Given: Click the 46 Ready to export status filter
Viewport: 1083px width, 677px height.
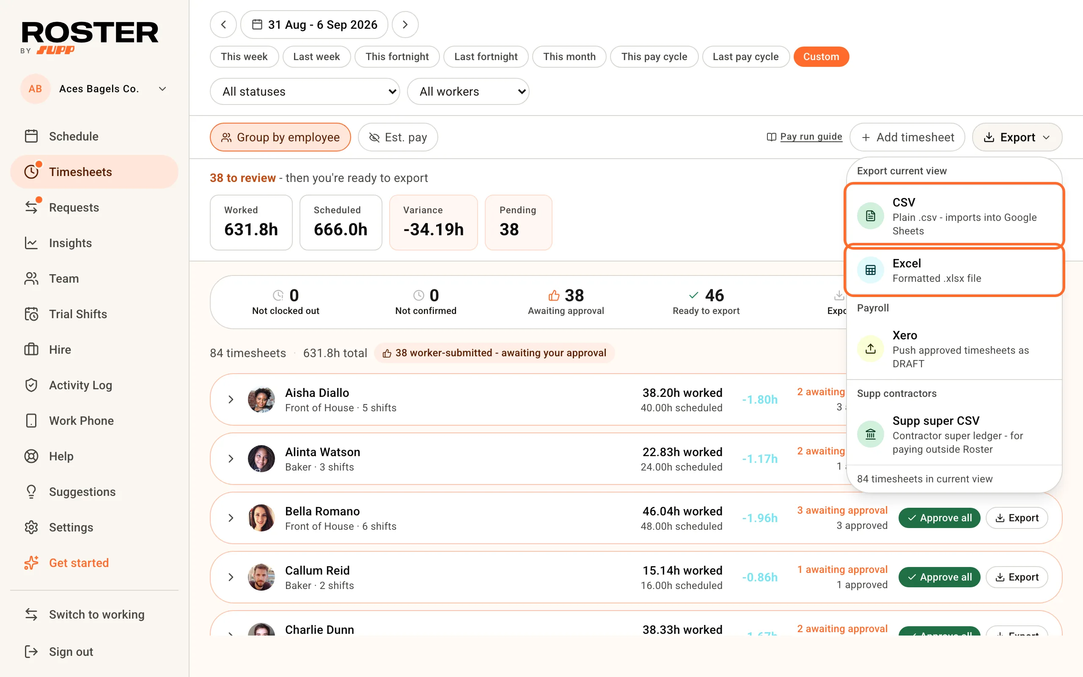Looking at the screenshot, I should pos(706,302).
